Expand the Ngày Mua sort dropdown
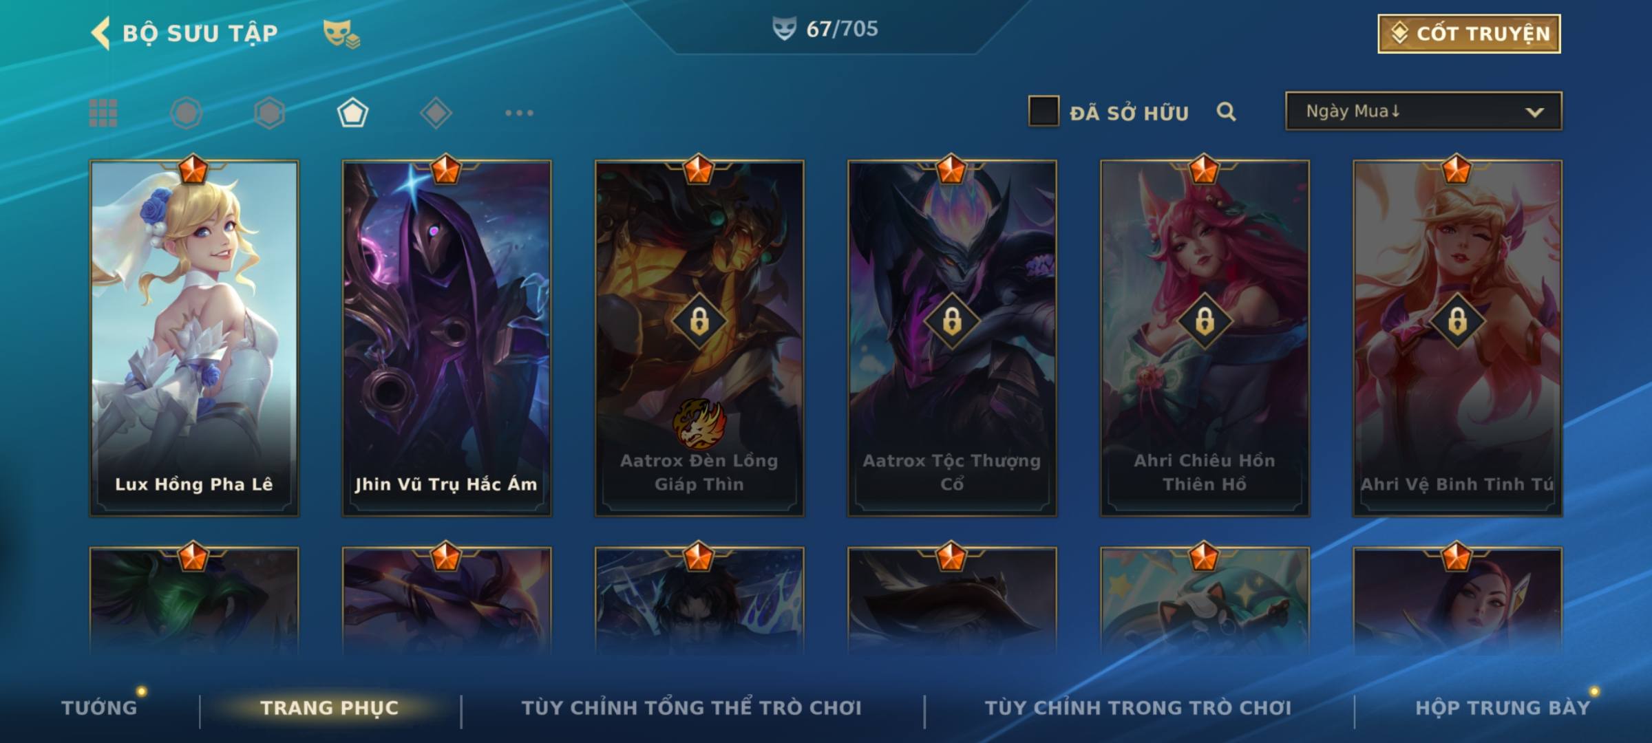 click(x=1423, y=111)
